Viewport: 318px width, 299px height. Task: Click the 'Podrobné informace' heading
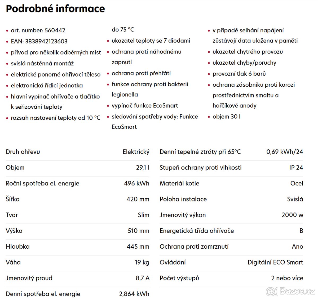pyautogui.click(x=55, y=8)
